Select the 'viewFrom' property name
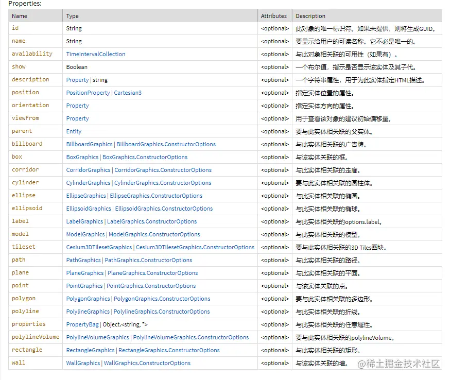The width and height of the screenshot is (451, 380). click(25, 118)
